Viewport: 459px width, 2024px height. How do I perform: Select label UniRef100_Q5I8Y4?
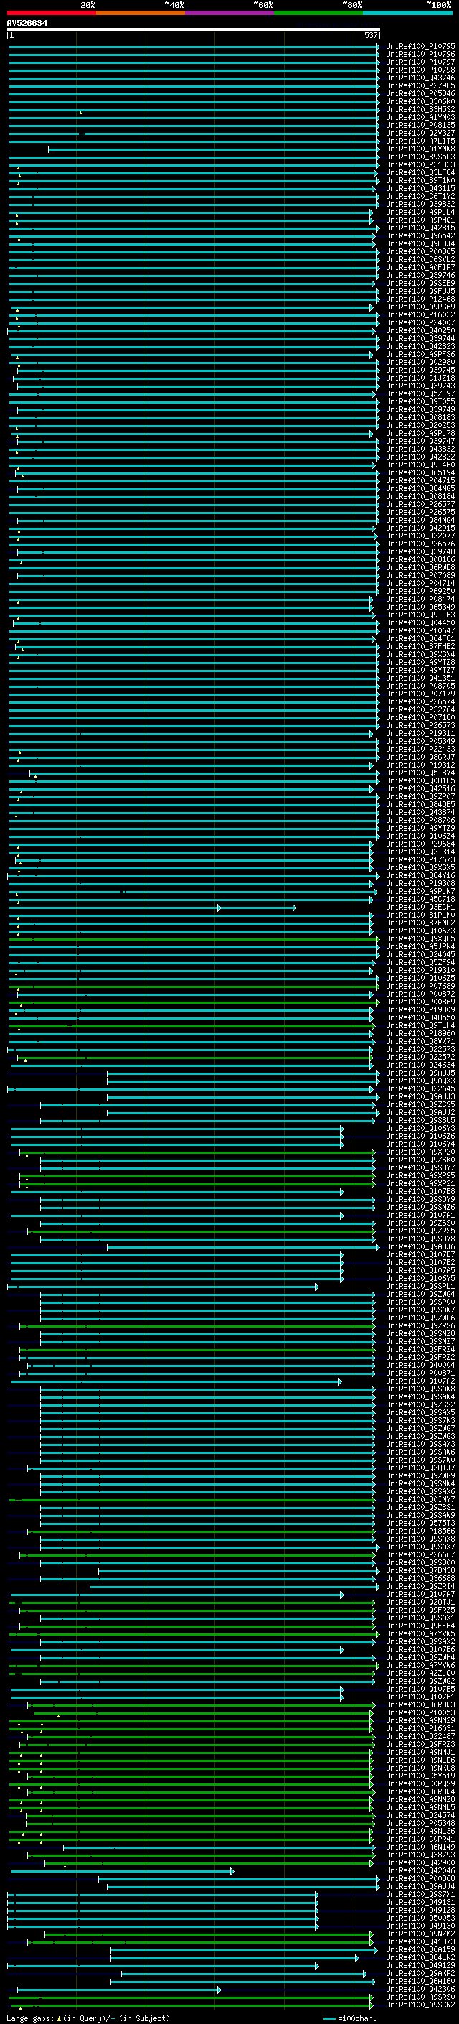click(x=420, y=773)
